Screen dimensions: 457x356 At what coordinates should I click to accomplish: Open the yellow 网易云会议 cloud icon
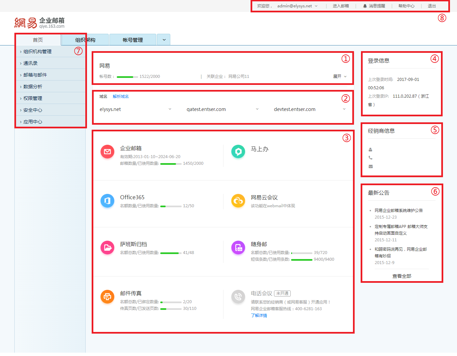[x=238, y=201]
